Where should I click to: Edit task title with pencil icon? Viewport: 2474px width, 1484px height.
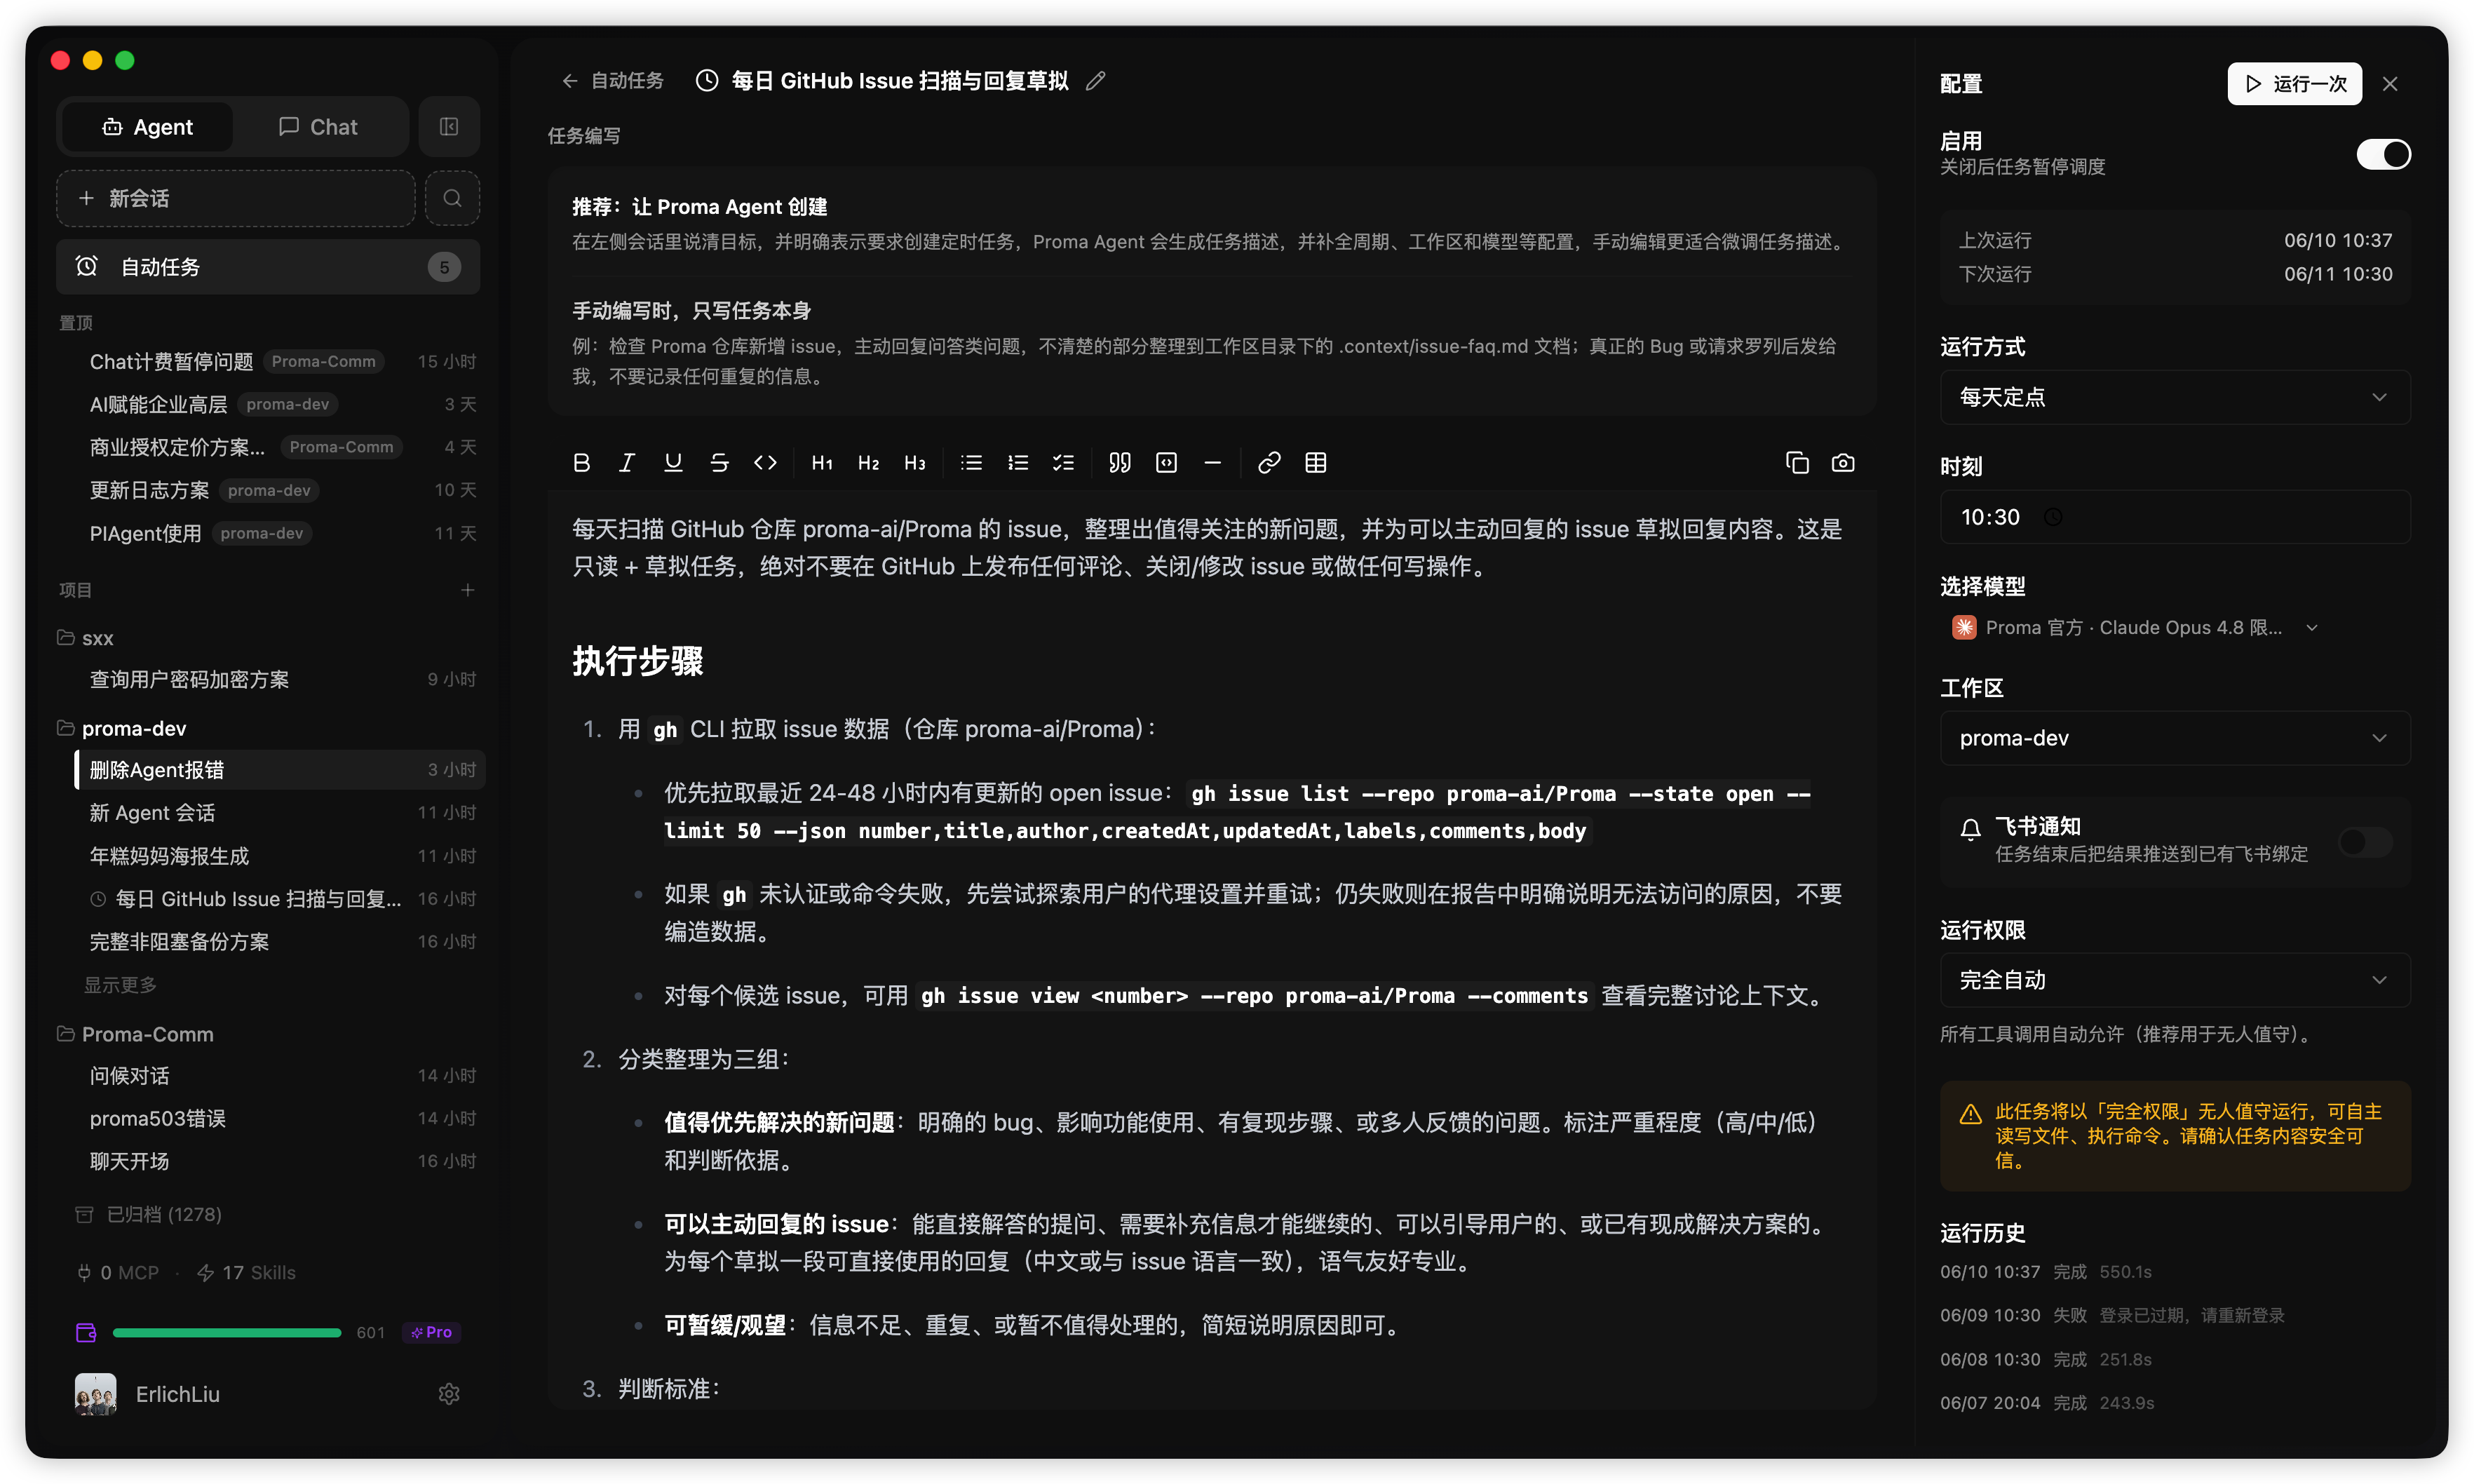(1095, 81)
